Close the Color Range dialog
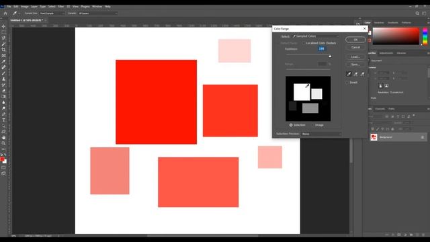Viewport: 430px width, 242px height. click(364, 28)
